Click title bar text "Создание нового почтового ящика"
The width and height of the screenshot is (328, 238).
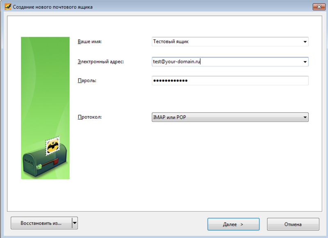(x=53, y=7)
